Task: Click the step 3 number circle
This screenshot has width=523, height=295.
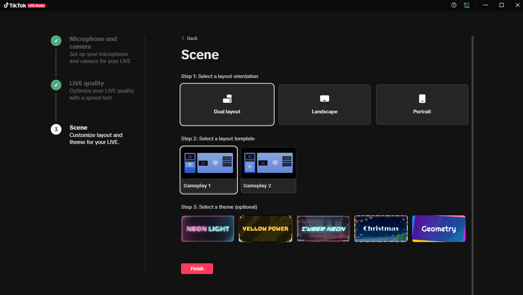Action: click(56, 129)
